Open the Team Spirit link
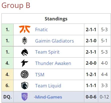This screenshot has width=111, height=103. 47,52
